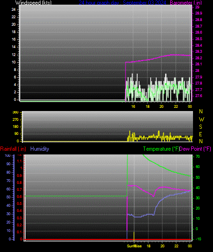Click the rainfall axis value 0.4
This screenshot has width=213, height=252.
(20, 210)
